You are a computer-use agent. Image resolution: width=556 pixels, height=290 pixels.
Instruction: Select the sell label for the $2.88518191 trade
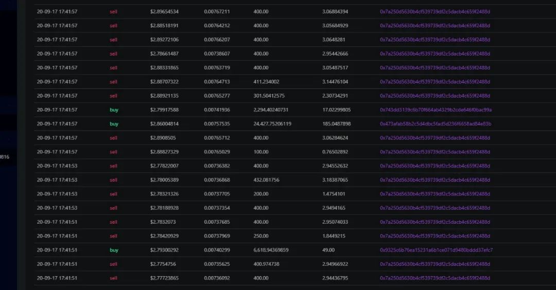(x=113, y=26)
